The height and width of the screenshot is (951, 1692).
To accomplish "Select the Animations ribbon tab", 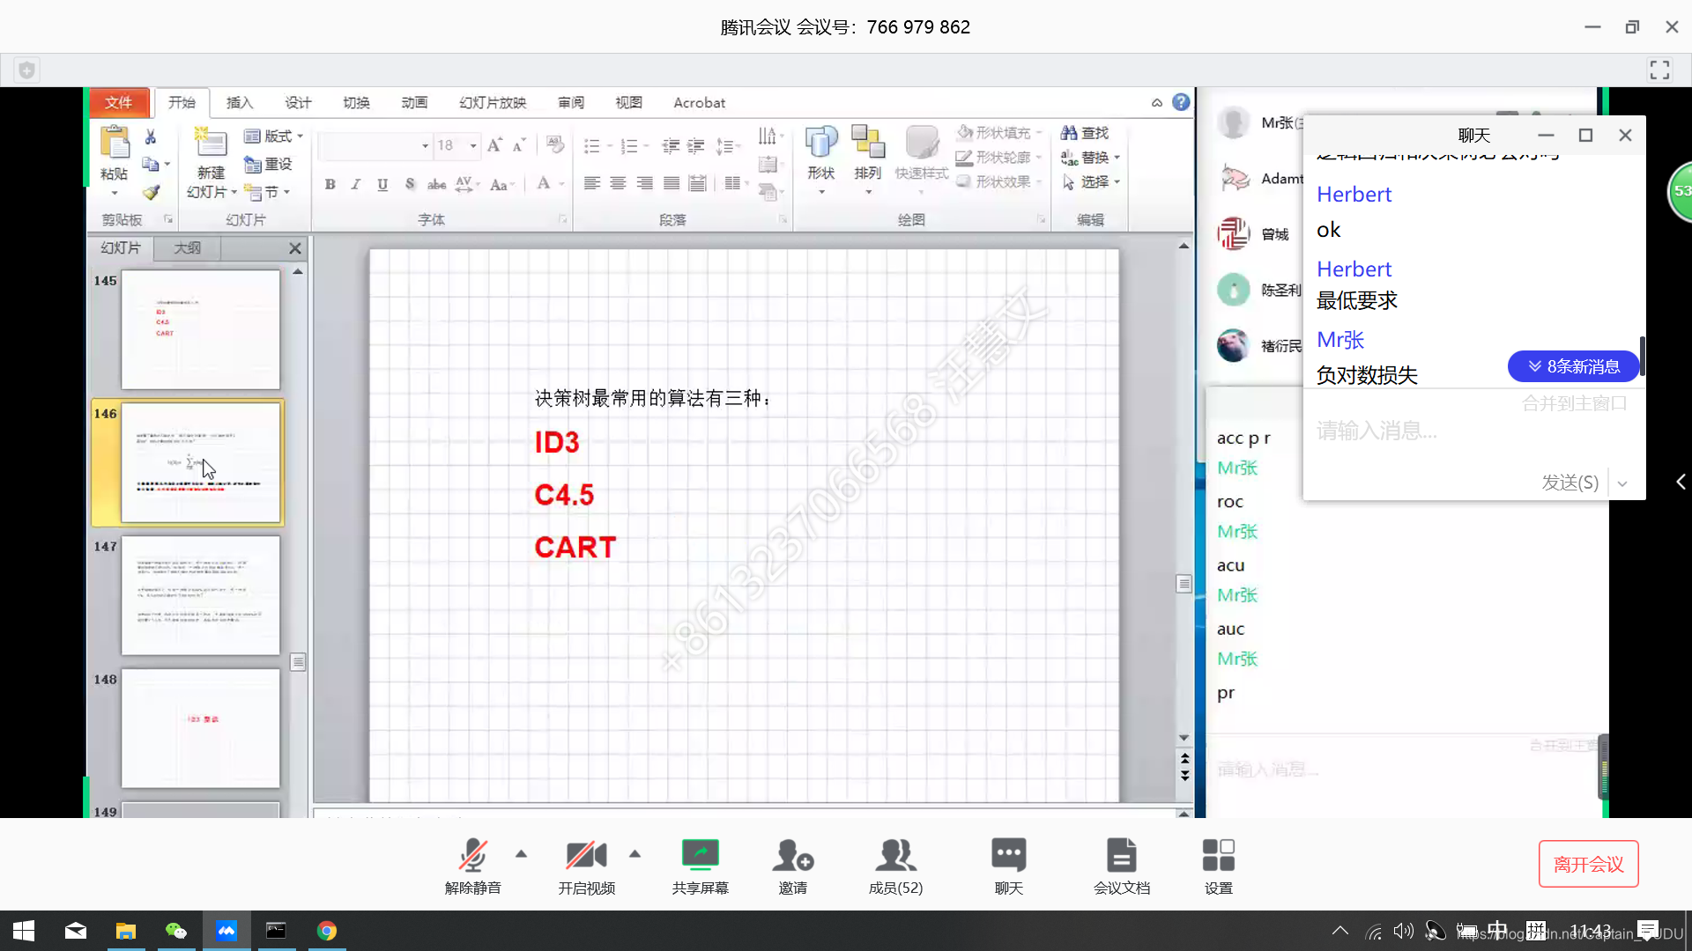I will click(x=412, y=102).
